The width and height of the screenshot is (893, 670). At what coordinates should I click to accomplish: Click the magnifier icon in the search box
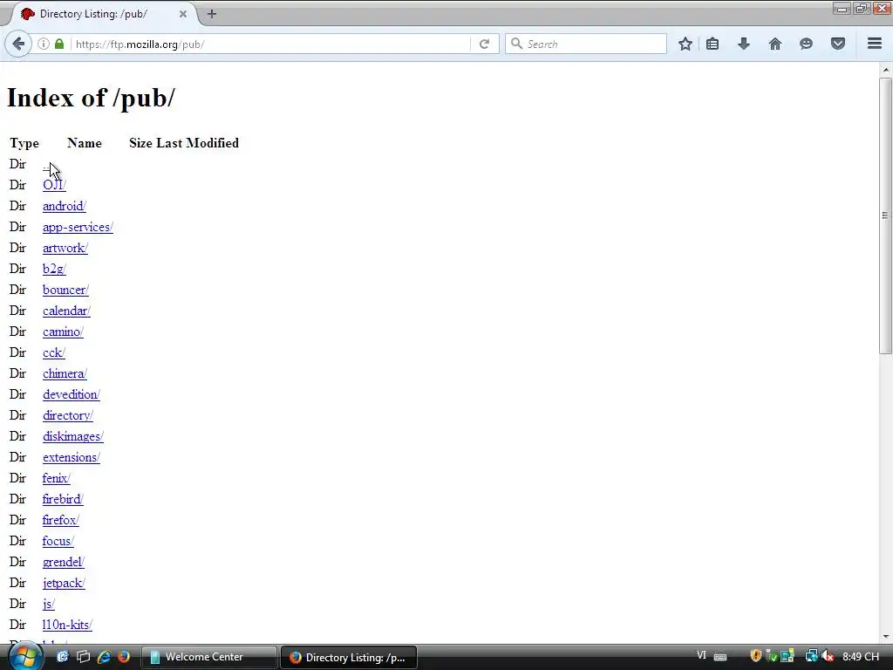point(516,44)
